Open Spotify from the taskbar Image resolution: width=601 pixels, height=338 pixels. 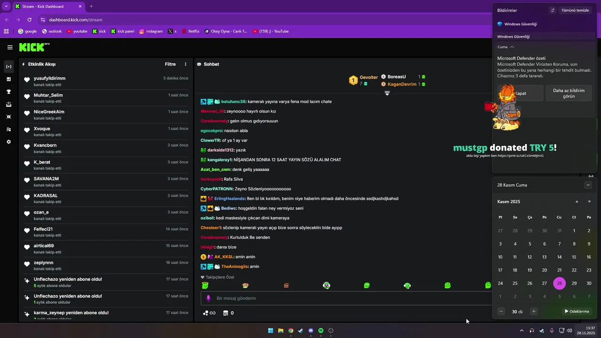coord(321,330)
